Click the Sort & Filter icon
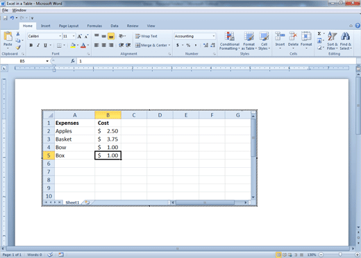Screen dimensions: 361x258 [x=333, y=37]
